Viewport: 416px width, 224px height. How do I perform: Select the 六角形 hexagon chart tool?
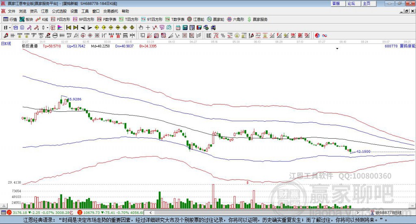click(x=236, y=20)
